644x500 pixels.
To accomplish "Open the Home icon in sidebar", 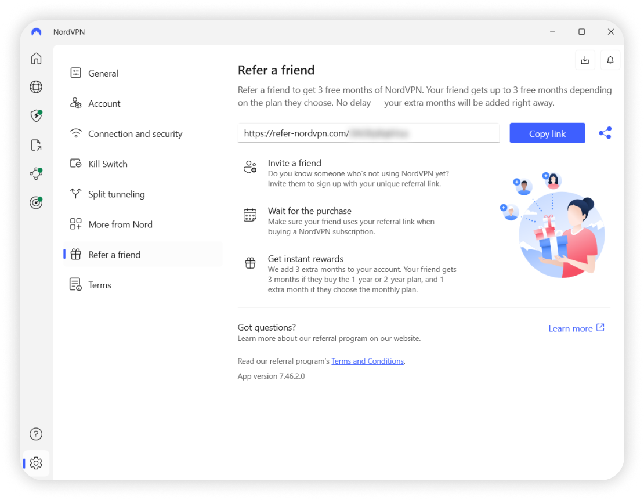I will tap(36, 59).
